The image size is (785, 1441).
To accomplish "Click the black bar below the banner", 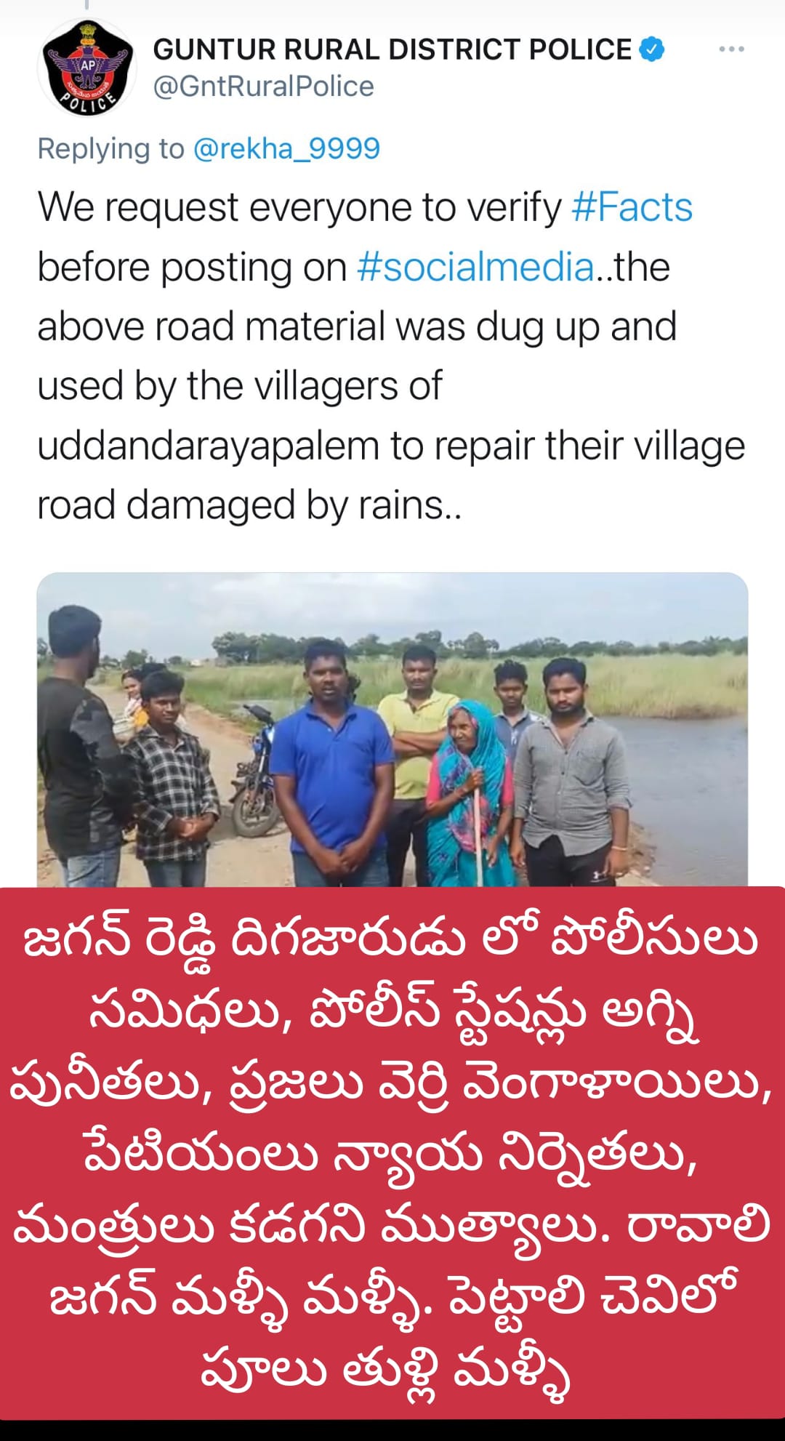I will click(x=392, y=1430).
